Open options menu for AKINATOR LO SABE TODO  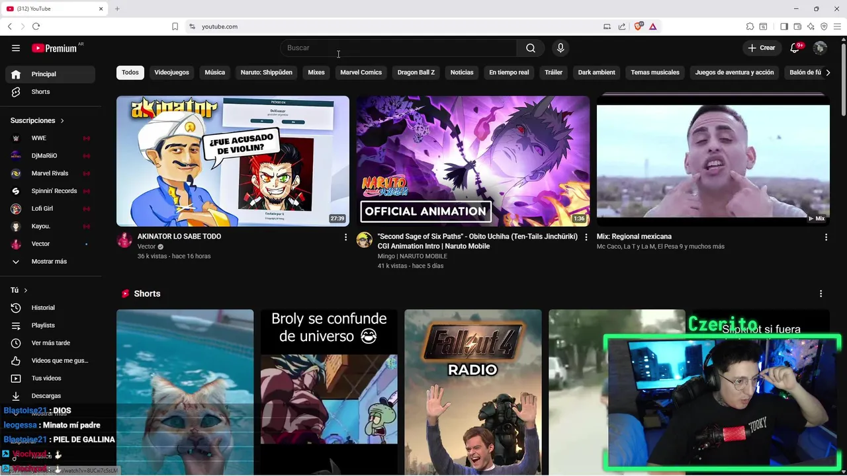click(x=345, y=237)
